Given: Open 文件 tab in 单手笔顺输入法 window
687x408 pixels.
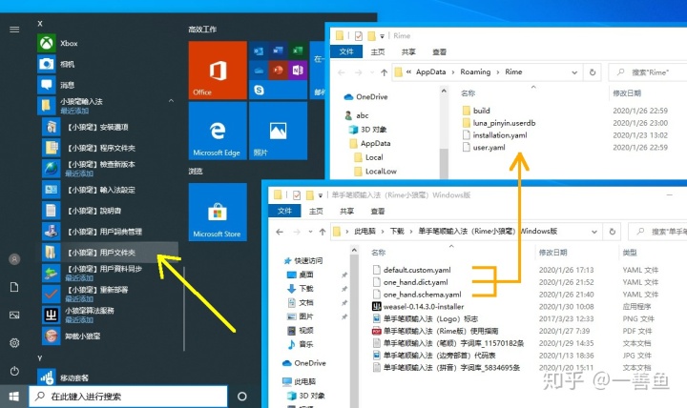Looking at the screenshot, I should (284, 211).
